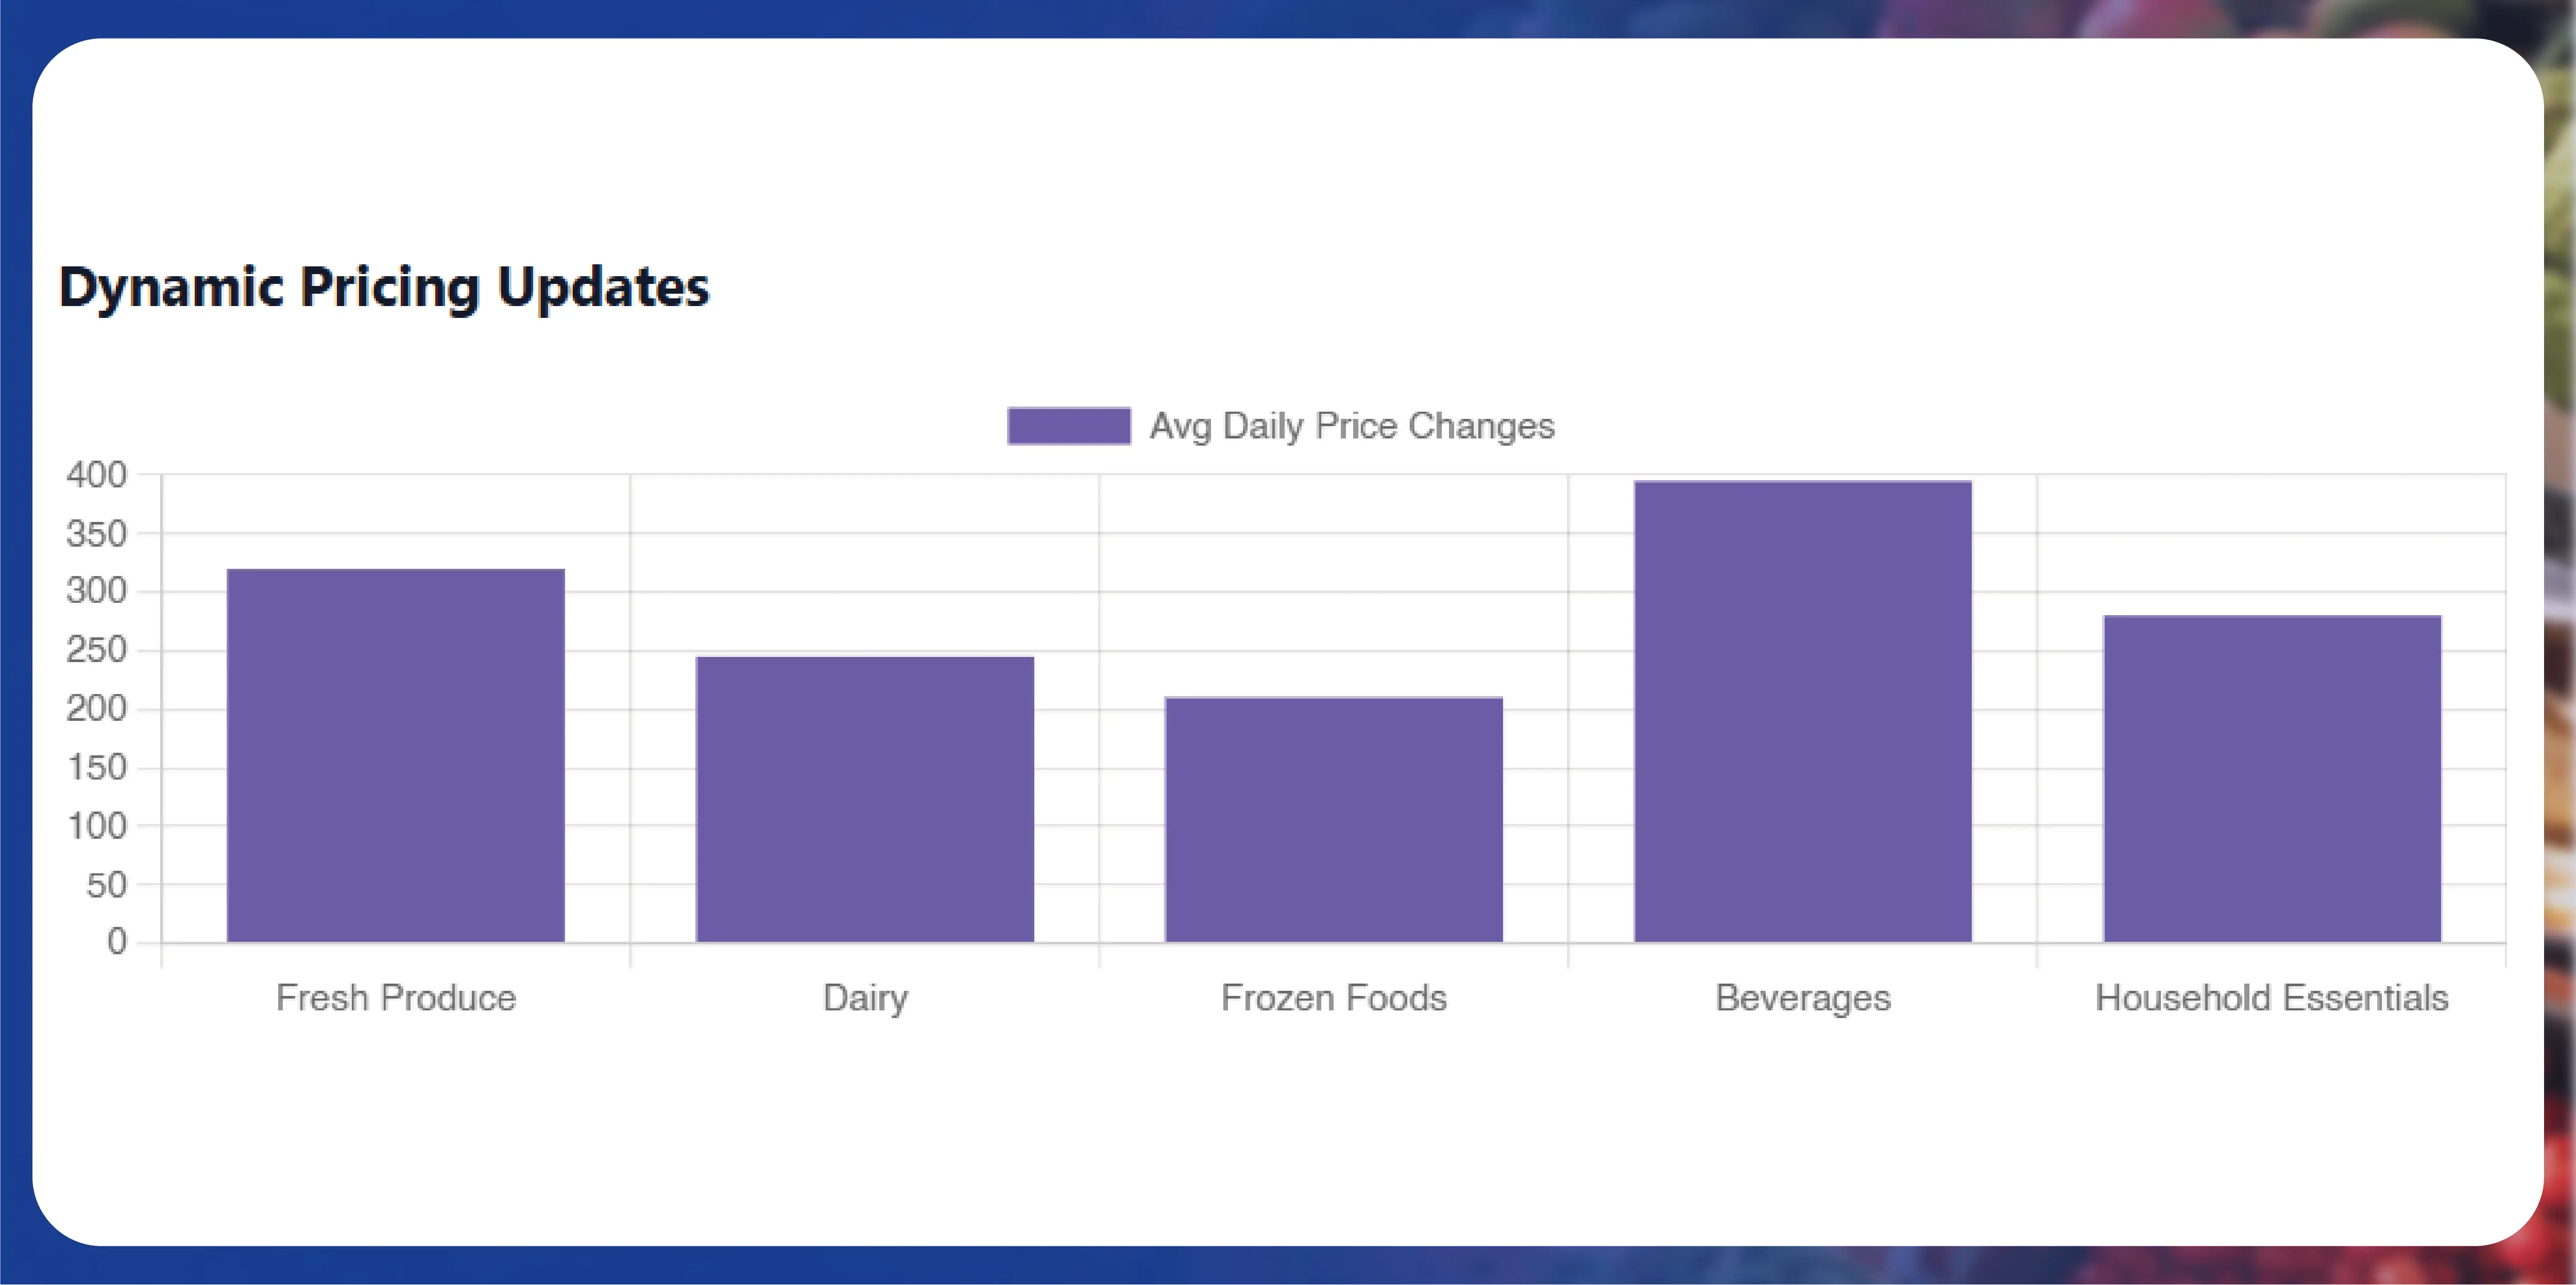Select the Beverages bar

tap(1803, 711)
